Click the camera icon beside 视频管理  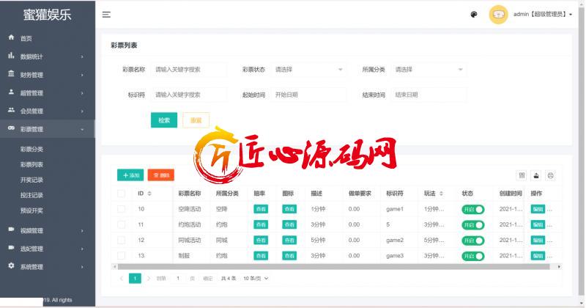(x=11, y=230)
